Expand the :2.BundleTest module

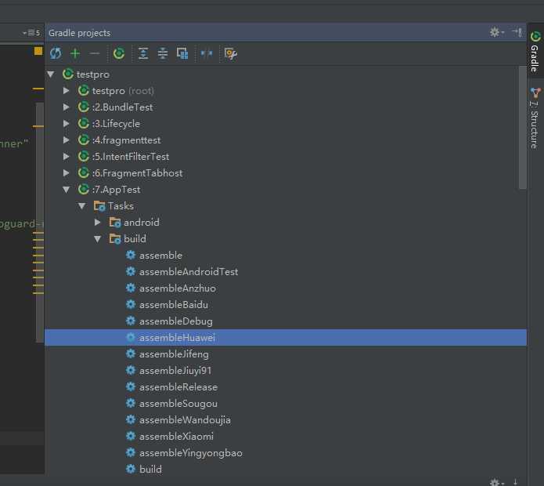click(66, 107)
